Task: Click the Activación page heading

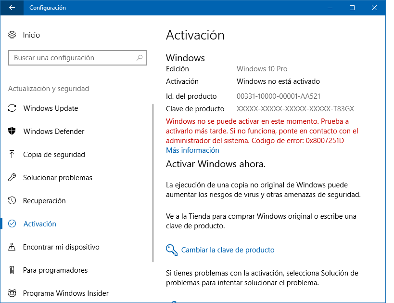Action: [x=195, y=35]
